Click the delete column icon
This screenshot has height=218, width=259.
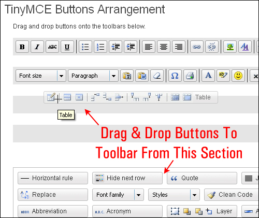[x=159, y=97]
